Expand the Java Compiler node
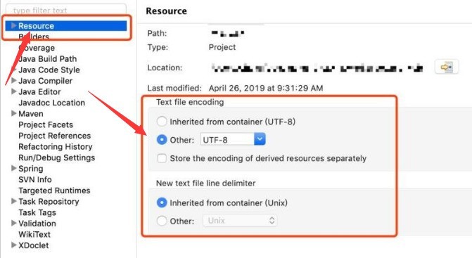Image resolution: width=472 pixels, height=258 pixels. 13,81
